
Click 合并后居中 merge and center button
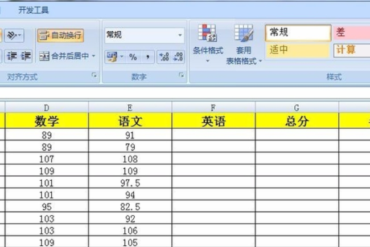[64, 56]
